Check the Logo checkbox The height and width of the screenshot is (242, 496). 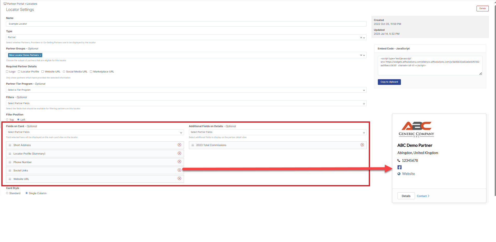7,72
